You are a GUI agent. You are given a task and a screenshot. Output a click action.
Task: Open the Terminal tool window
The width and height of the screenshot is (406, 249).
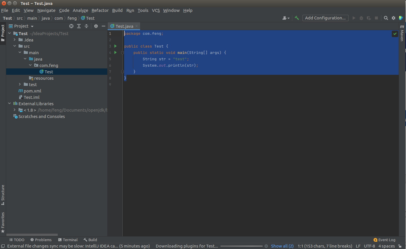[68, 240]
